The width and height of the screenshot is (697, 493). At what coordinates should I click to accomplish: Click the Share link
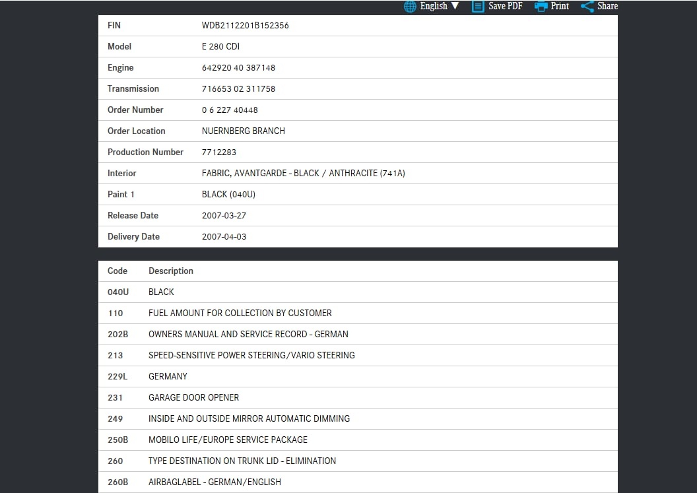coord(607,6)
